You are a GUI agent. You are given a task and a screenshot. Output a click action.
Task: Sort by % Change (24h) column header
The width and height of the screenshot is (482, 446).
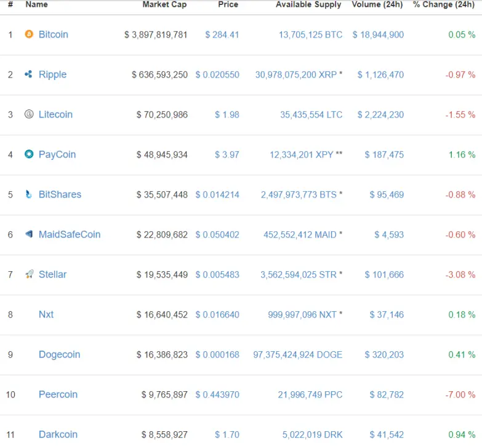point(444,4)
